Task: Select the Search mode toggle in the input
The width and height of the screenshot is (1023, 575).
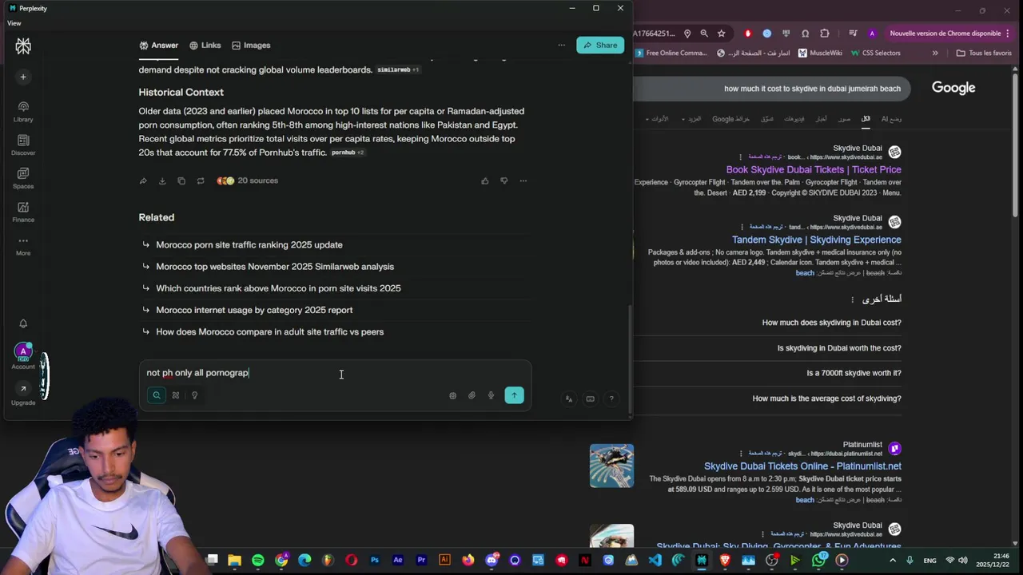Action: tap(157, 395)
